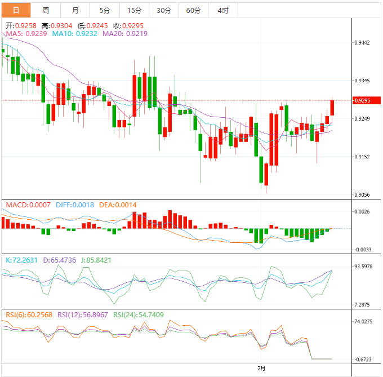Image resolution: width=383 pixels, height=377 pixels.
Task: Switch to the 周 weekly tab
Action: pyautogui.click(x=45, y=10)
